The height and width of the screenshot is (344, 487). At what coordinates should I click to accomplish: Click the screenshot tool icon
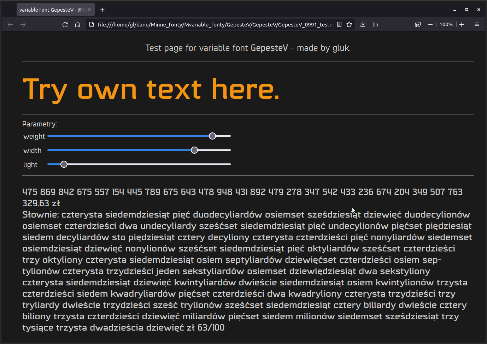[x=418, y=25]
